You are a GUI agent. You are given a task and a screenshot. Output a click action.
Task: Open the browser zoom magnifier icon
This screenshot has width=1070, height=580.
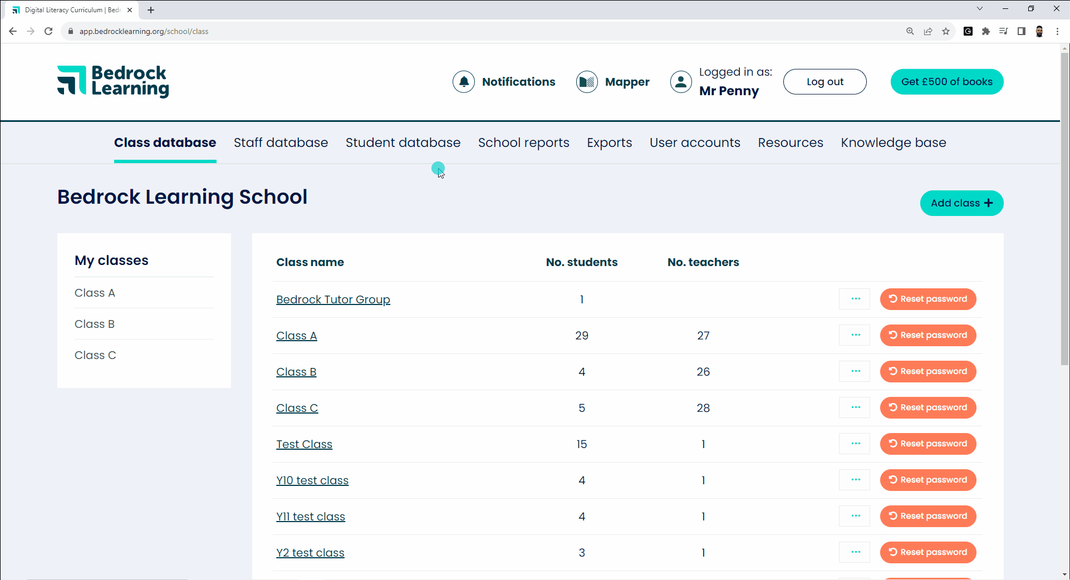(x=910, y=31)
